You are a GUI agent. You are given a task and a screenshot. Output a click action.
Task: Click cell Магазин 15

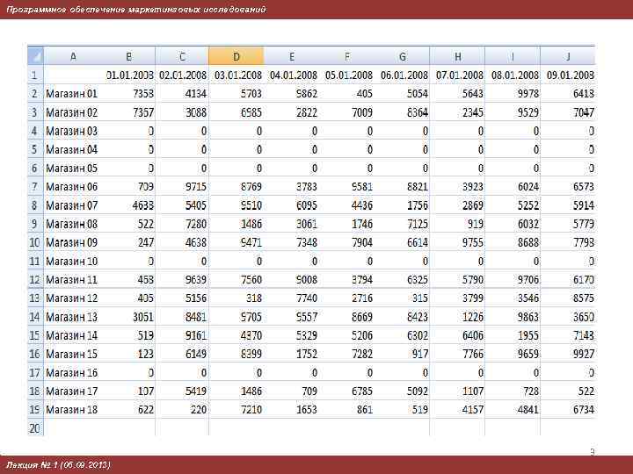pyautogui.click(x=72, y=354)
